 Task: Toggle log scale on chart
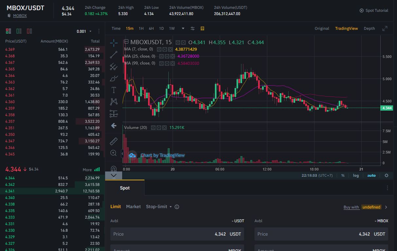tap(356, 175)
